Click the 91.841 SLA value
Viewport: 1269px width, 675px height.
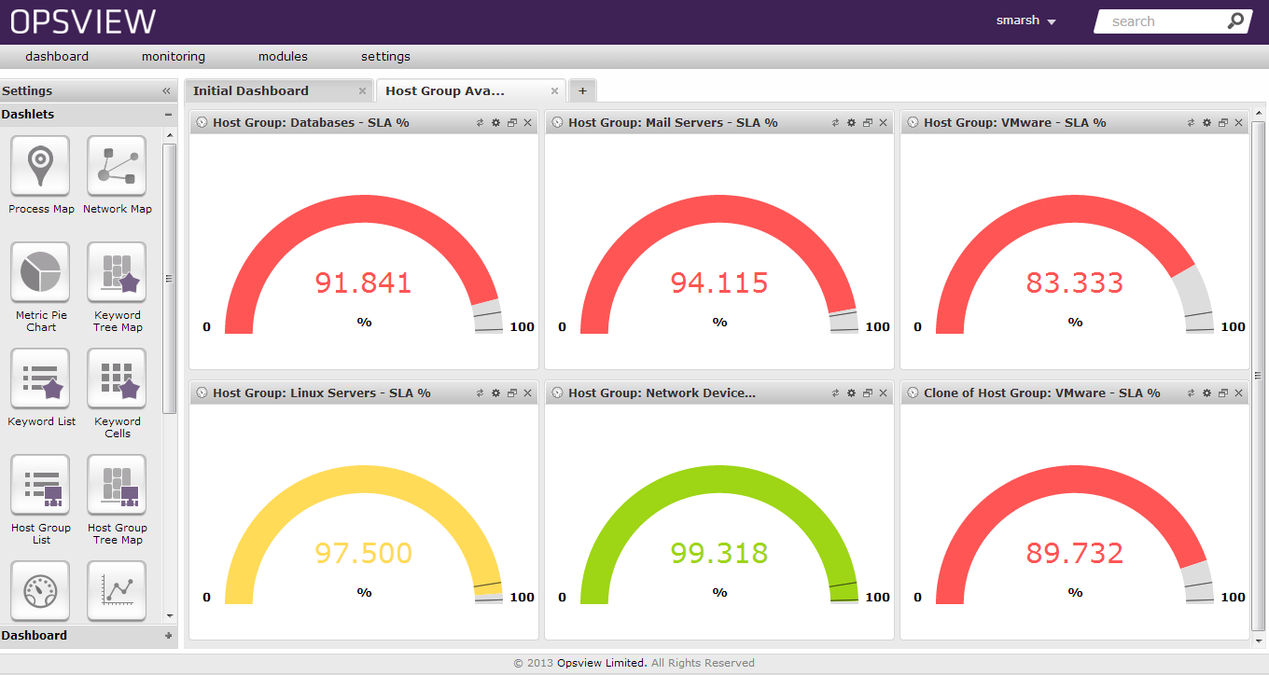[364, 282]
